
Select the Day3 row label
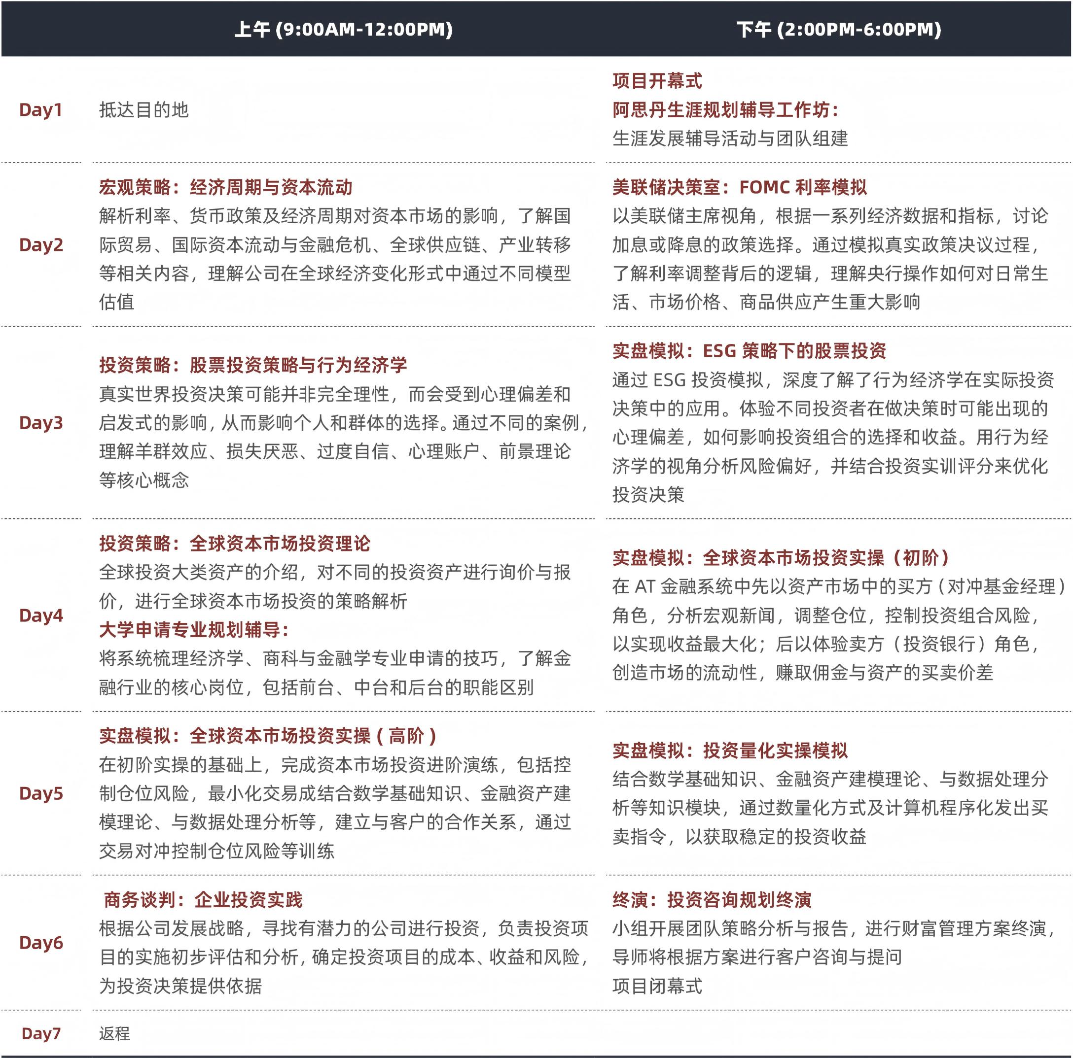point(40,423)
